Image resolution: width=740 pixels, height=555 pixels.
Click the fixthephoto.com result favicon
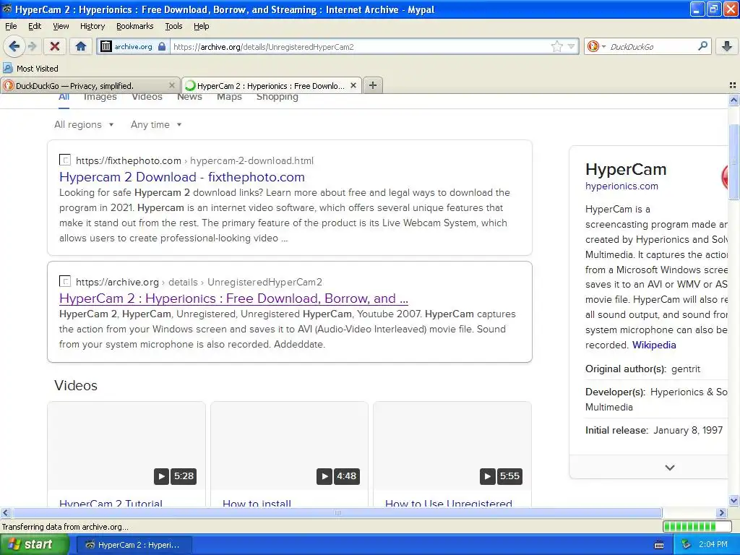tap(64, 160)
